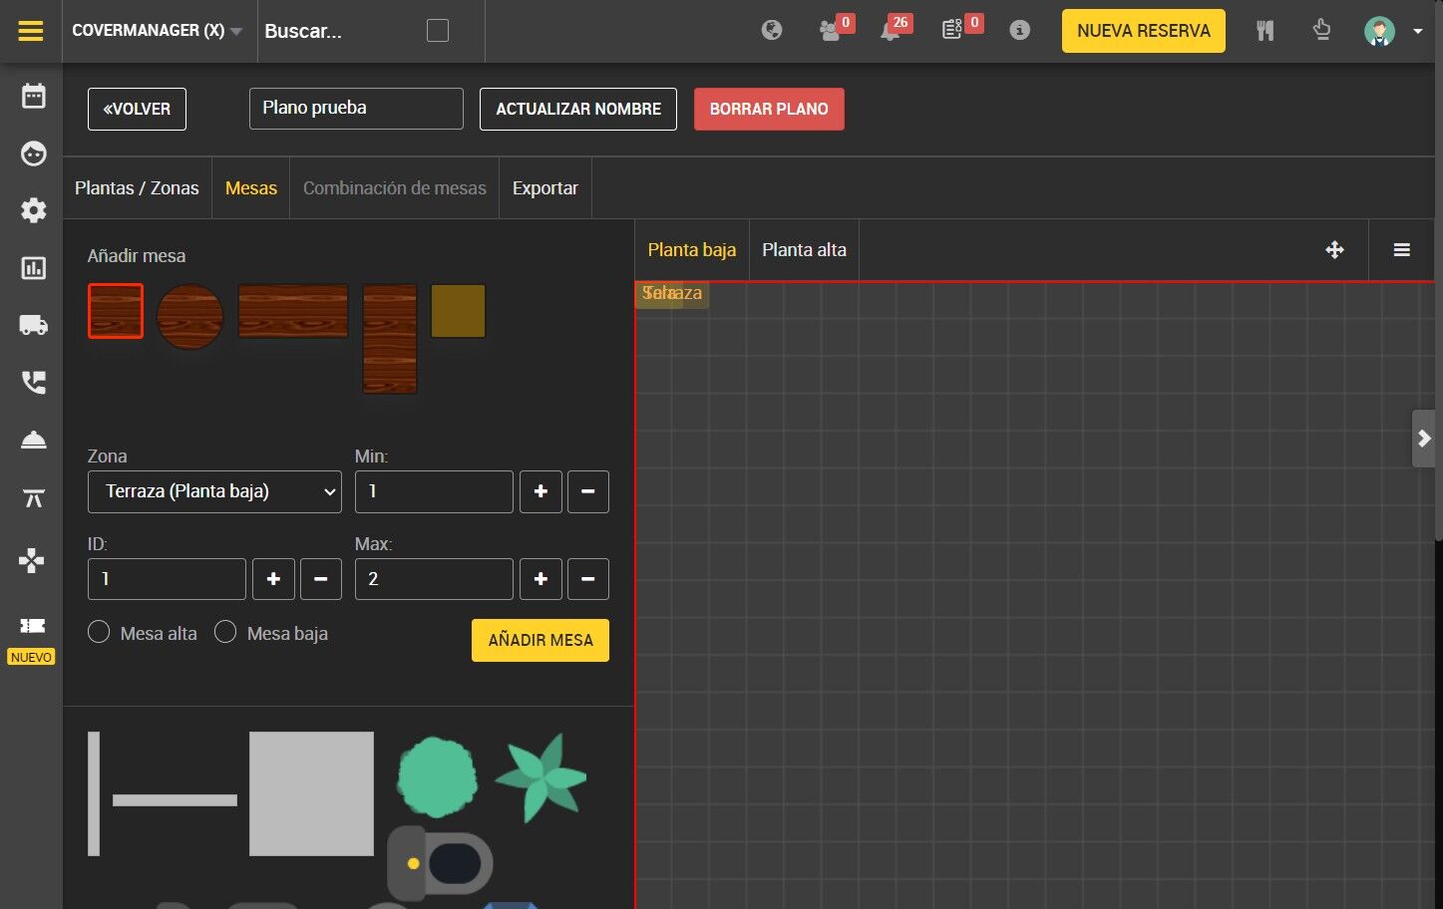1443x909 pixels.
Task: Open the delivery truck sidebar icon
Action: point(33,325)
